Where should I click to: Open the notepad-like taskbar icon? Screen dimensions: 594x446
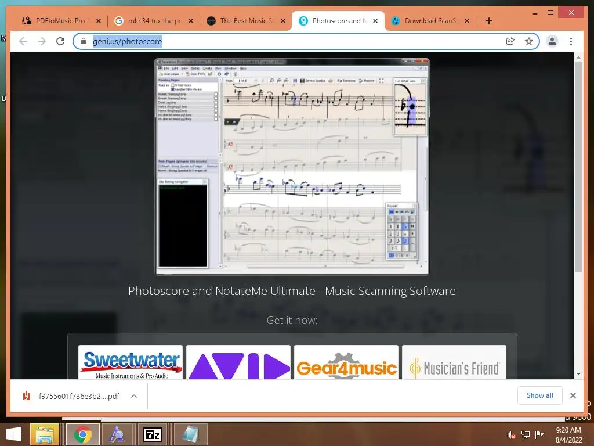click(190, 434)
